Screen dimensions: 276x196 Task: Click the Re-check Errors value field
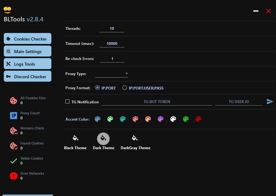tap(112, 59)
